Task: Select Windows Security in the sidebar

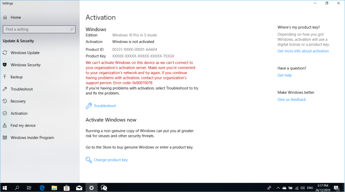Action: click(x=26, y=65)
